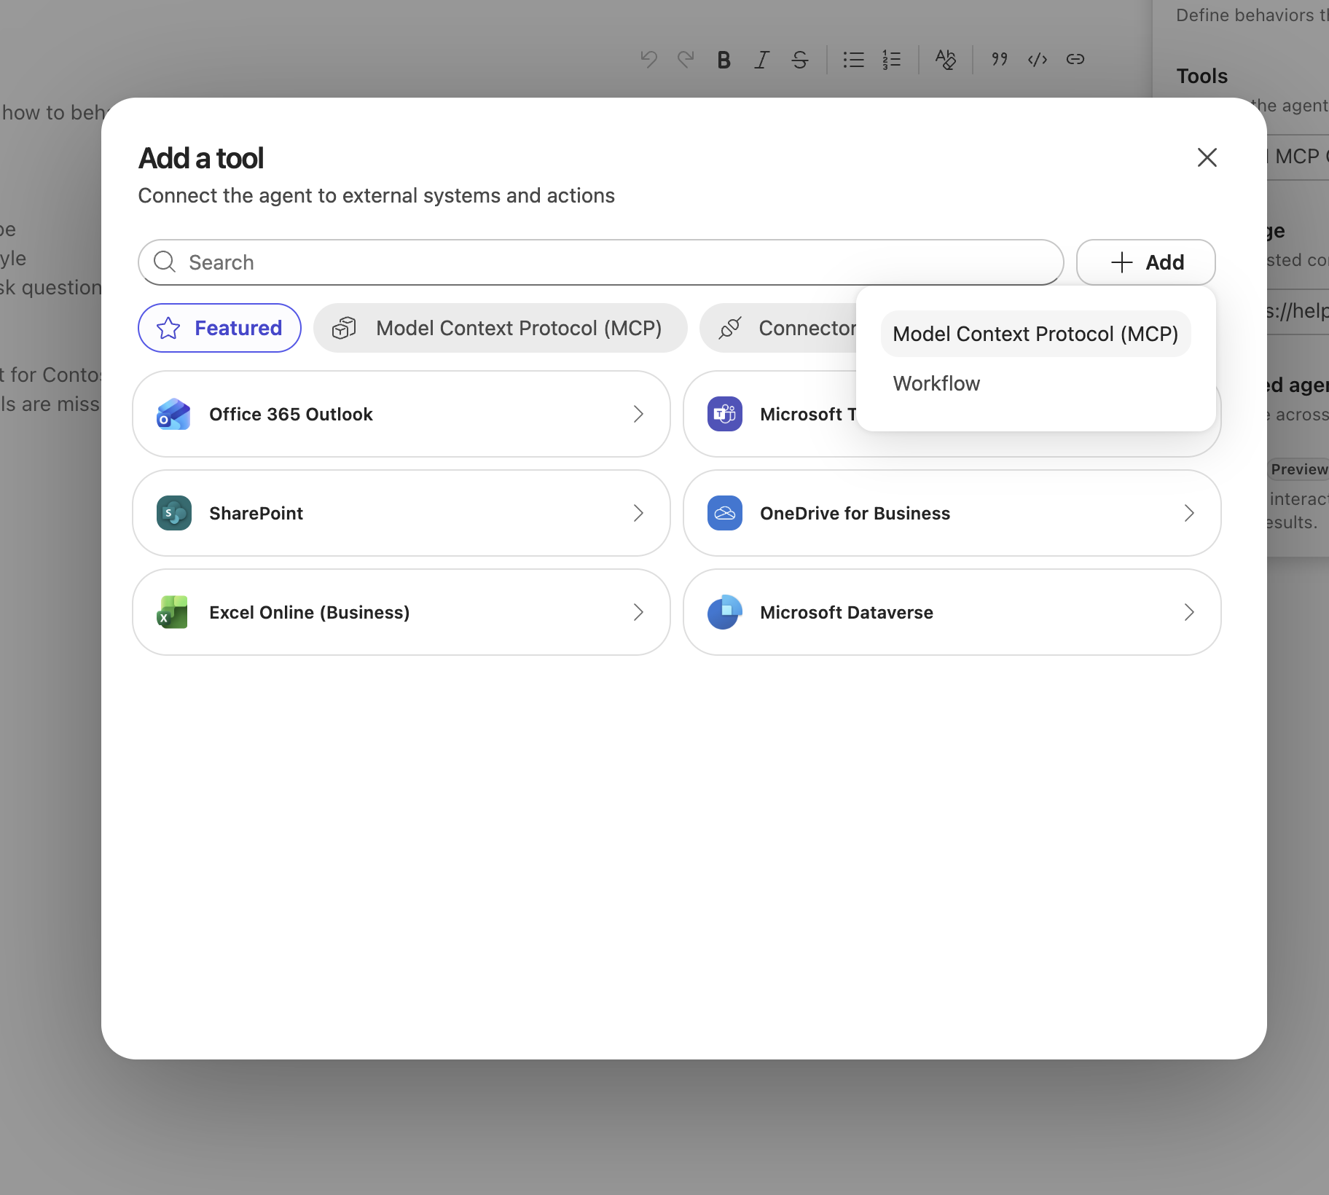Image resolution: width=1329 pixels, height=1195 pixels.
Task: Switch to the Model Context Protocol (MCP) tab
Action: click(500, 328)
